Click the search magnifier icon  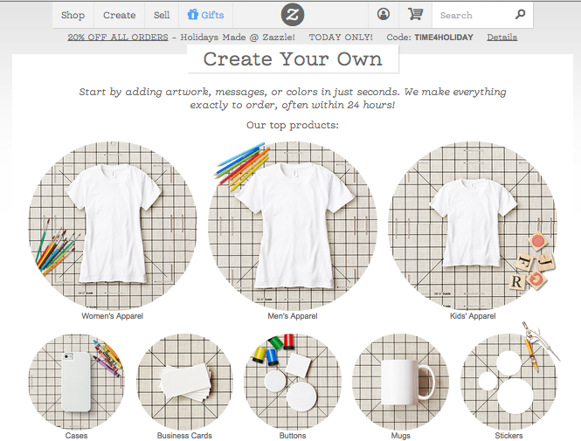click(521, 15)
